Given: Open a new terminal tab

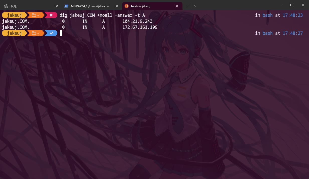Looking at the screenshot, I should [x=188, y=6].
